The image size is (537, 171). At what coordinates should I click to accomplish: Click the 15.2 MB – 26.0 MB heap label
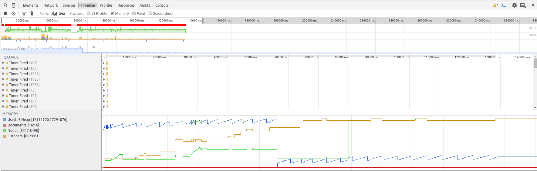coord(14,49)
